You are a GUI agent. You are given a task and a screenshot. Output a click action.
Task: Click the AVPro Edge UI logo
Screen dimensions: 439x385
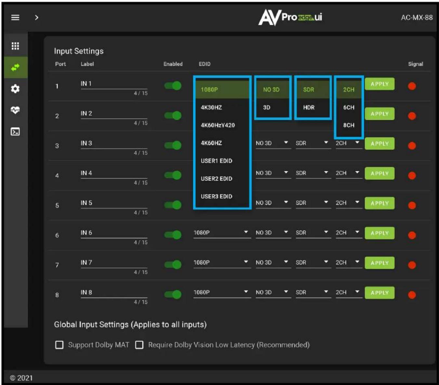coord(290,17)
